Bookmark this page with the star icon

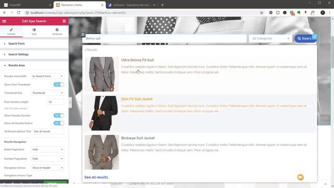pyautogui.click(x=261, y=13)
